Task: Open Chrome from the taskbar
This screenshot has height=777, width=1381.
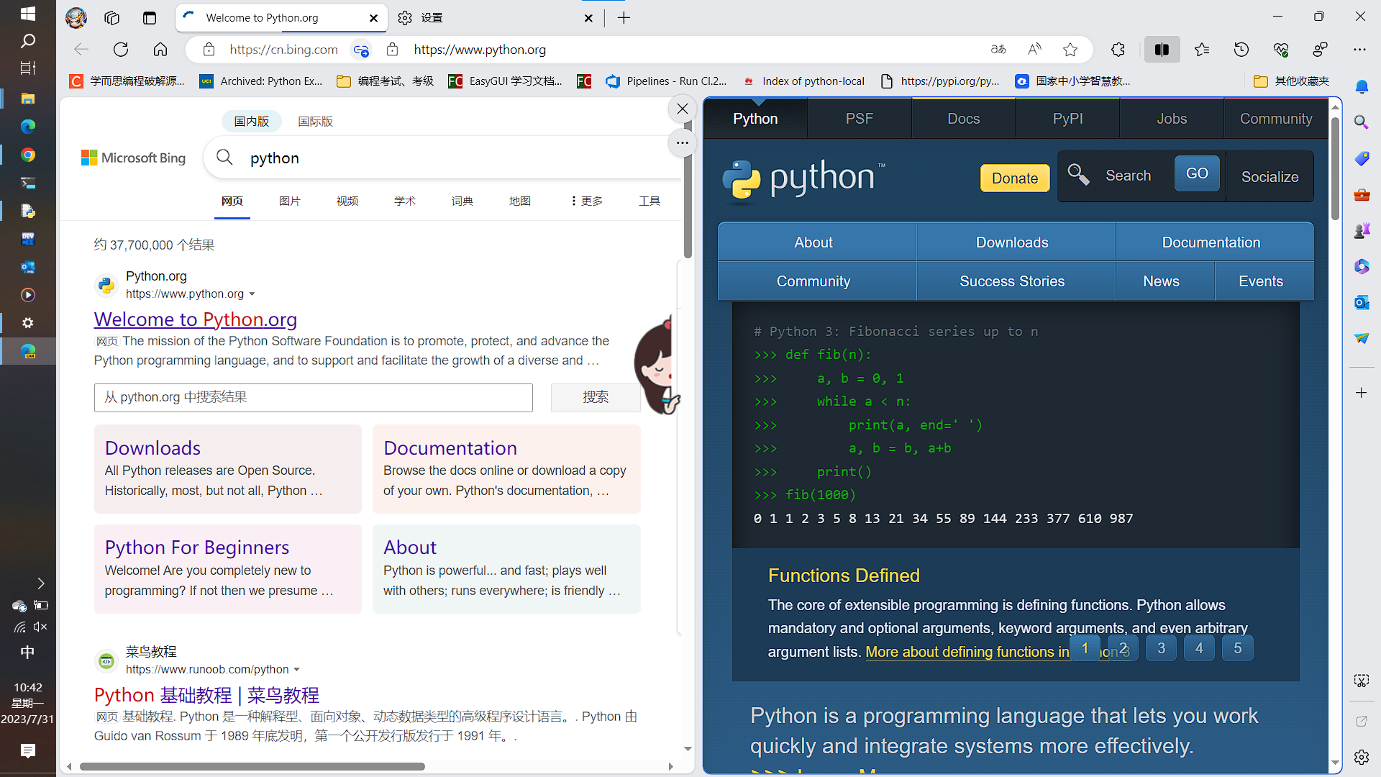Action: 28,155
